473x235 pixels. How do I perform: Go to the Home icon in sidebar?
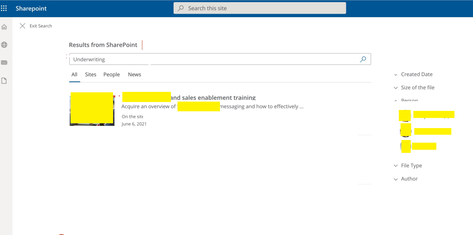[4, 27]
